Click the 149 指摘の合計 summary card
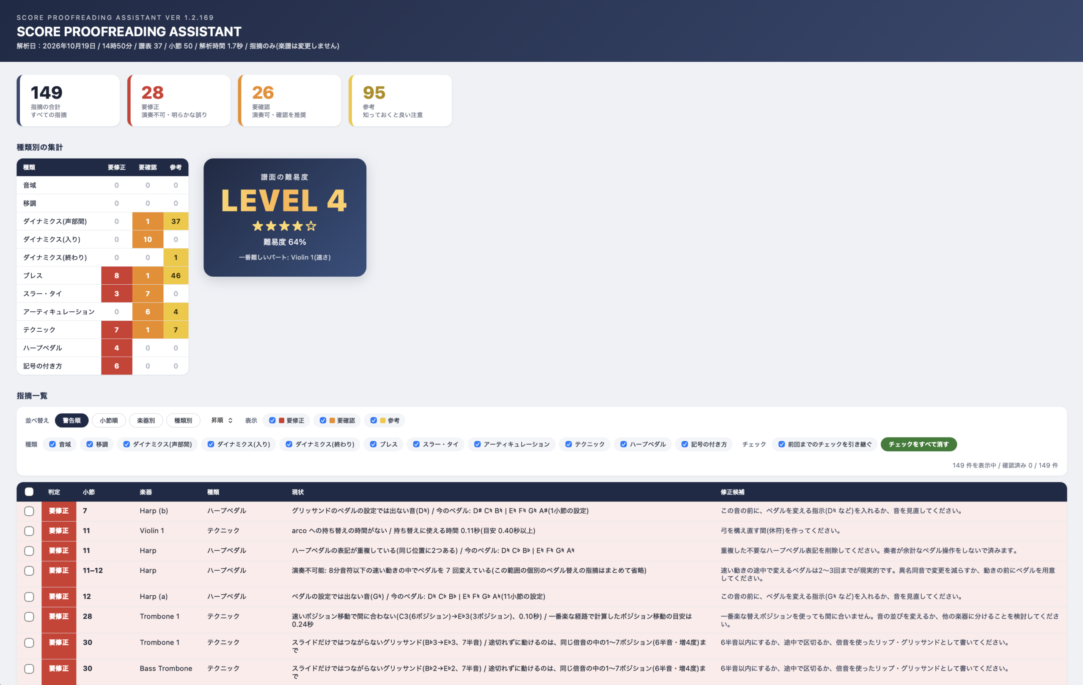 [x=69, y=101]
